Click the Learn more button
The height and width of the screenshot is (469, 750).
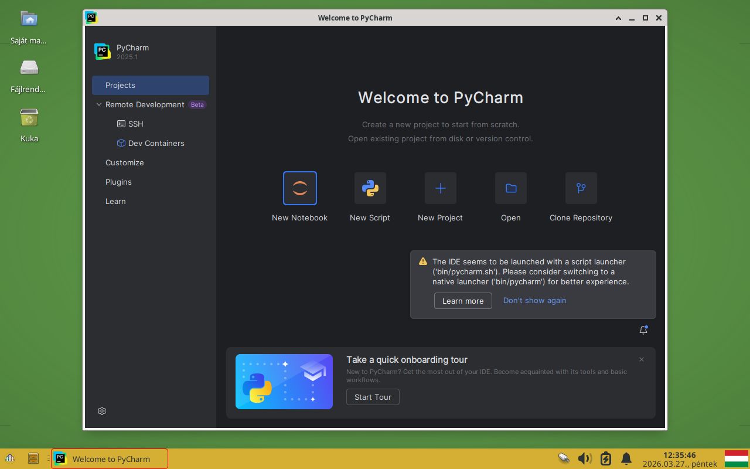point(463,301)
